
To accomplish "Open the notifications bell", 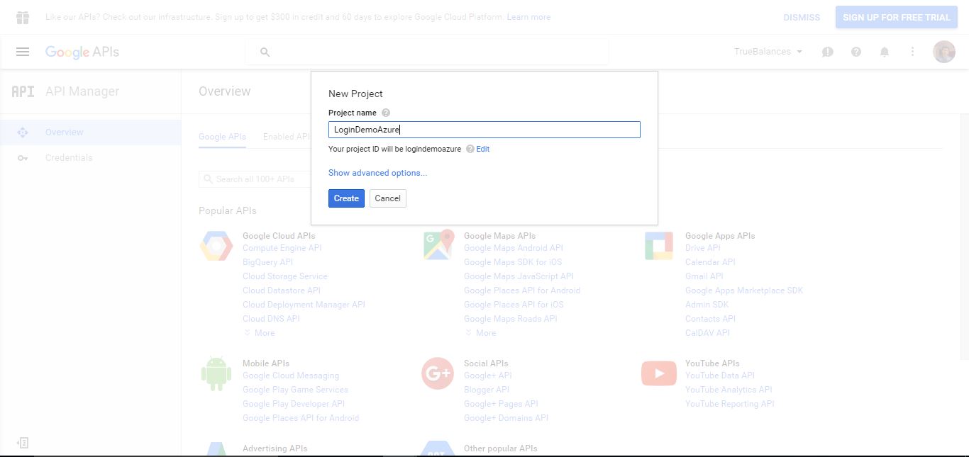I will [x=885, y=52].
